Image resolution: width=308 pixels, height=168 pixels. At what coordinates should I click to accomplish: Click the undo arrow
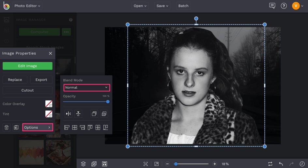(x=281, y=164)
